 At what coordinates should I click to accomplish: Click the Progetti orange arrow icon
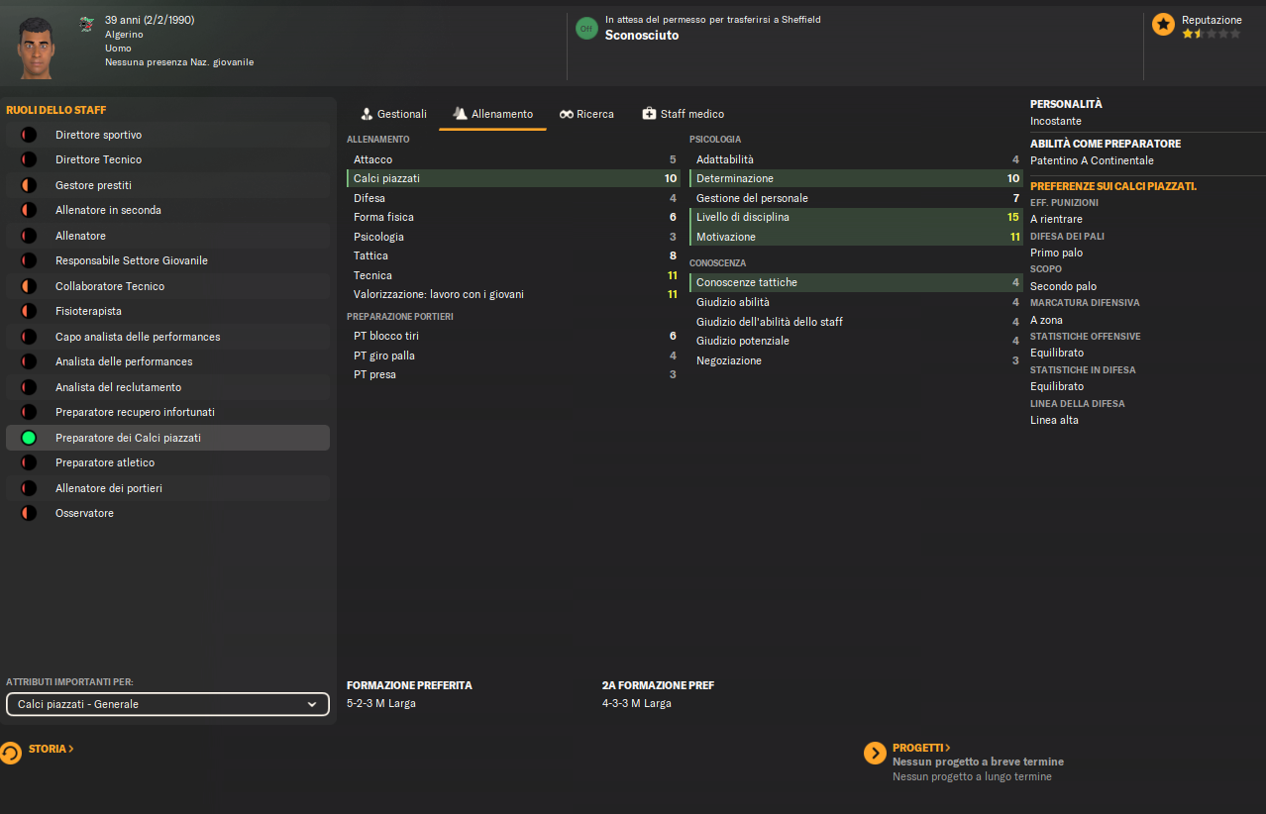pyautogui.click(x=875, y=754)
